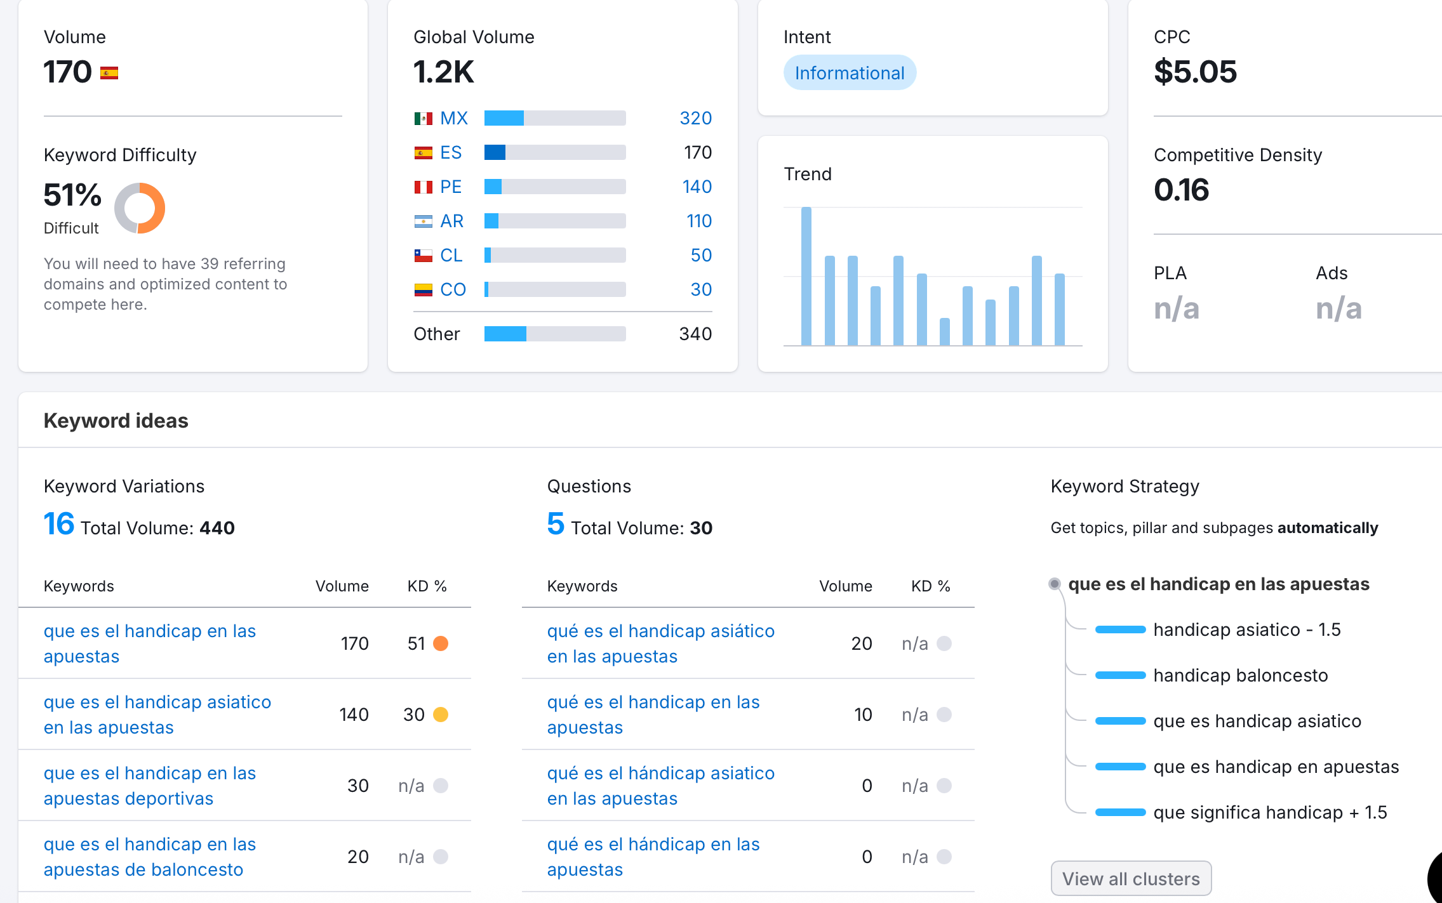Click the Argentina flag icon in Global Volume
The height and width of the screenshot is (903, 1442).
423,221
